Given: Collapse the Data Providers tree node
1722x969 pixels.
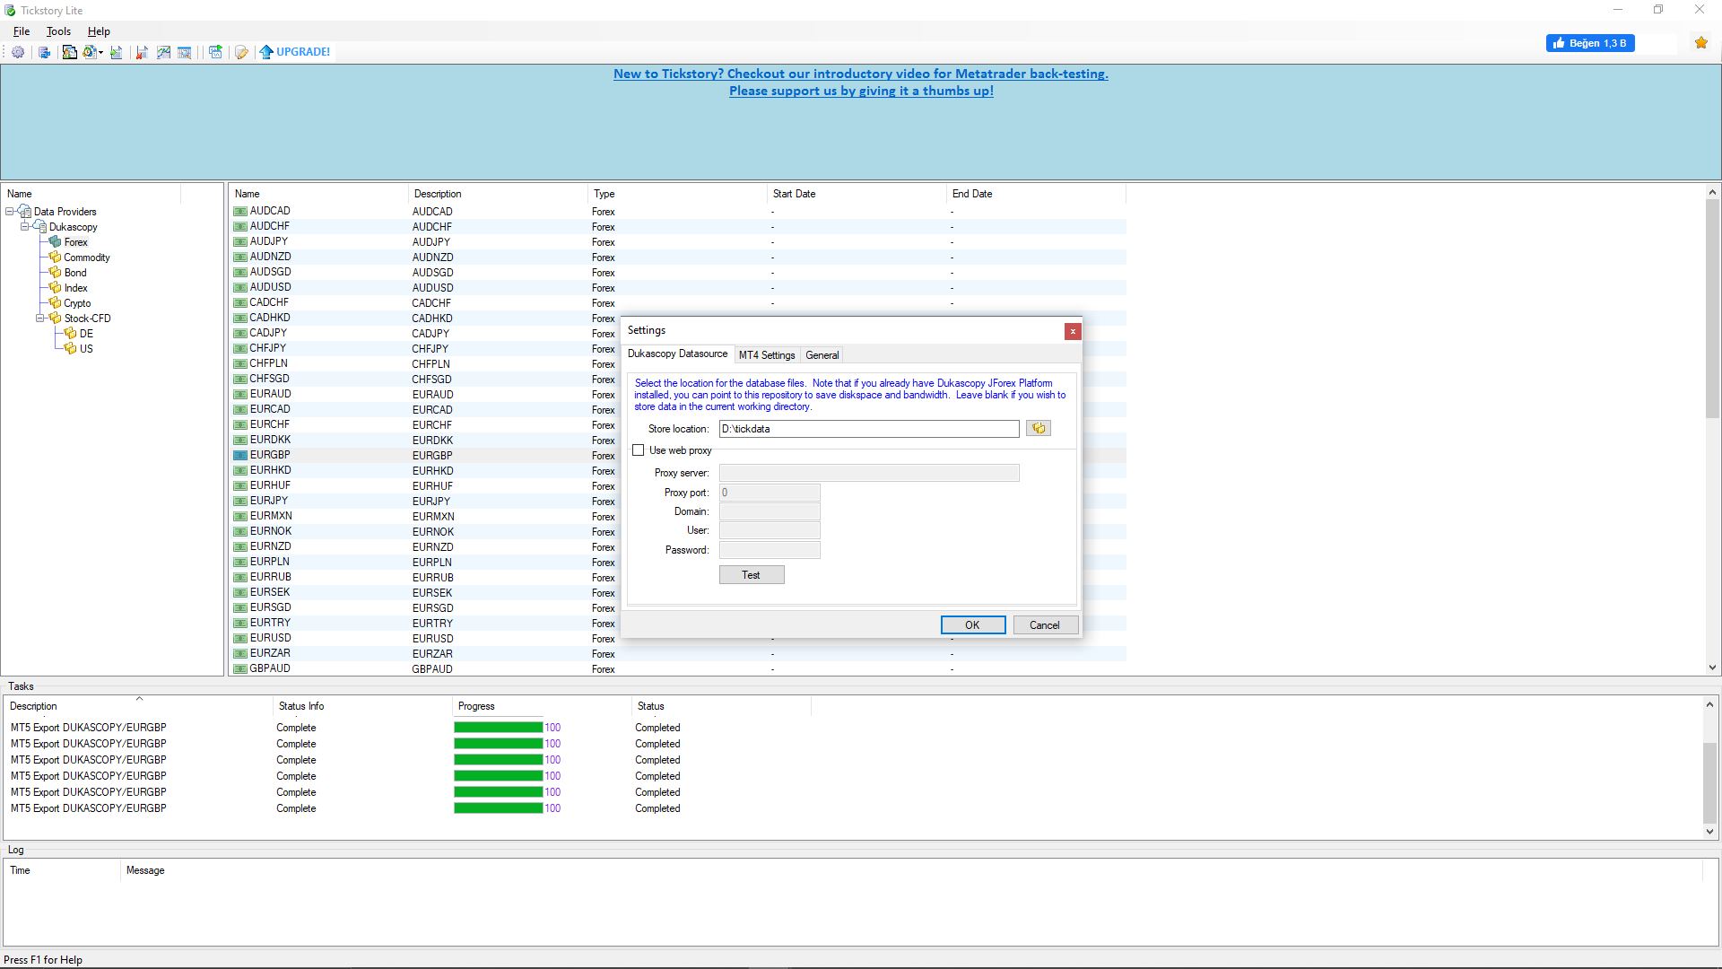Looking at the screenshot, I should [10, 212].
